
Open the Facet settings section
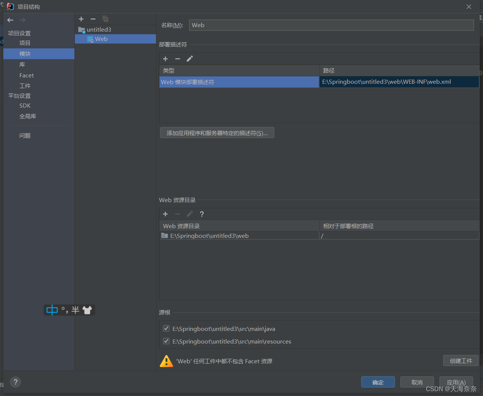pos(26,76)
